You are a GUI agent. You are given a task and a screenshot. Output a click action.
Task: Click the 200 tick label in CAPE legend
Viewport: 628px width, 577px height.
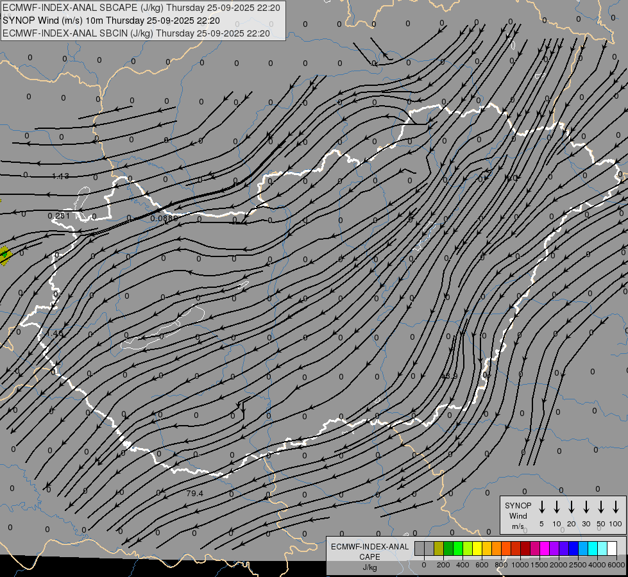[443, 565]
